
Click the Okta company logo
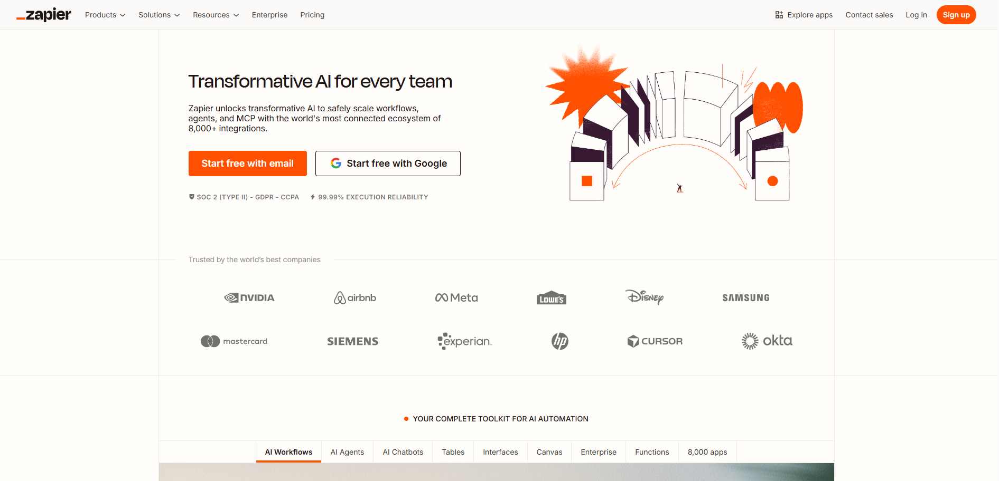point(767,341)
